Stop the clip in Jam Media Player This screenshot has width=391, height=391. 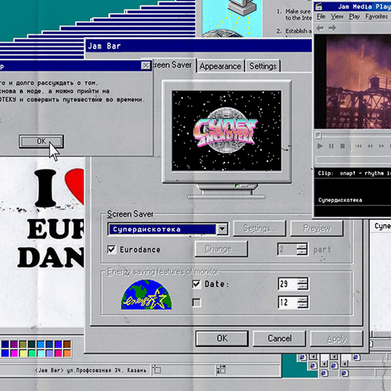pyautogui.click(x=343, y=146)
